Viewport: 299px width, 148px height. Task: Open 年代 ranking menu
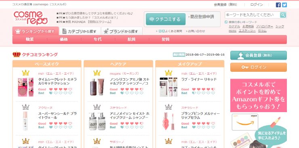click(x=98, y=40)
